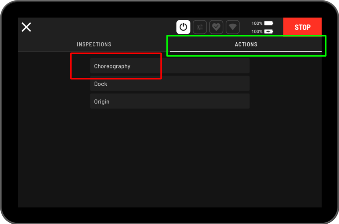Click the charging battery bolt icon
The image size is (339, 224).
point(269,32)
